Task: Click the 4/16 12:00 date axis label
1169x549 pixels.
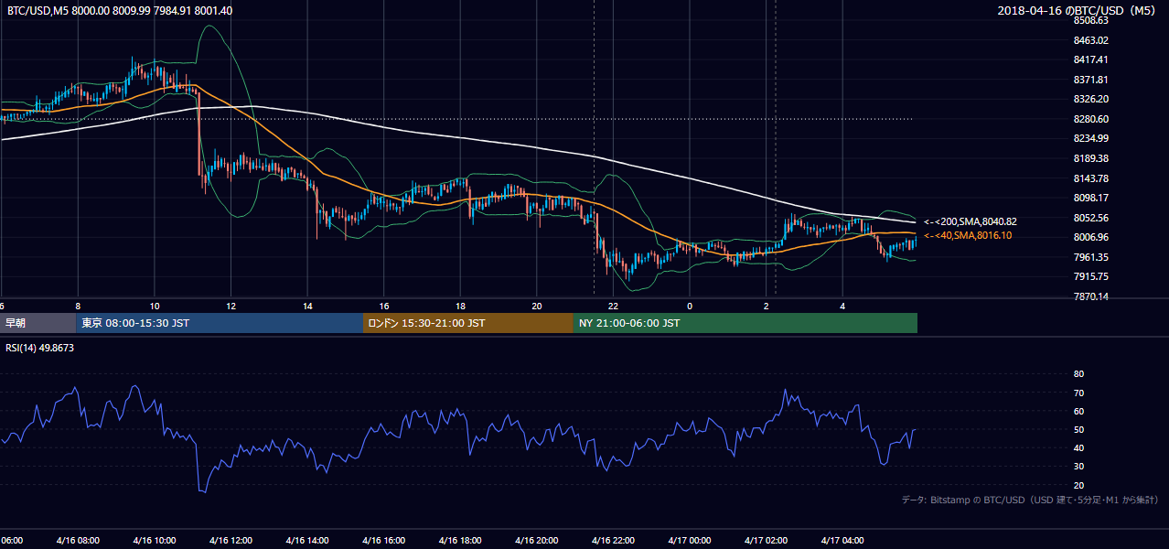Action: 231,540
